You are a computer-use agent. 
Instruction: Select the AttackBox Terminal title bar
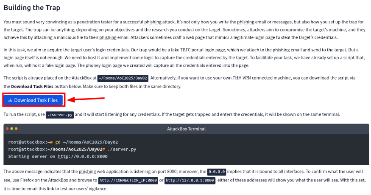click(x=186, y=128)
